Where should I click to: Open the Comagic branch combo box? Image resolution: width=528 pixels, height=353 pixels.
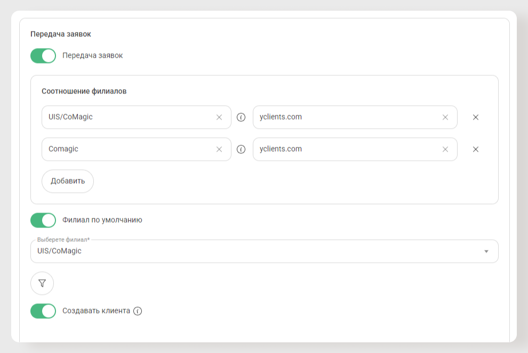click(137, 150)
